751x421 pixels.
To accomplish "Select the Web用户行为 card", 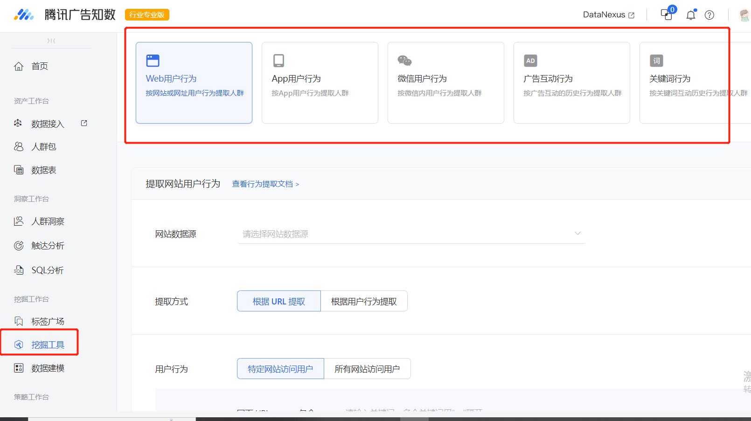I will point(194,83).
